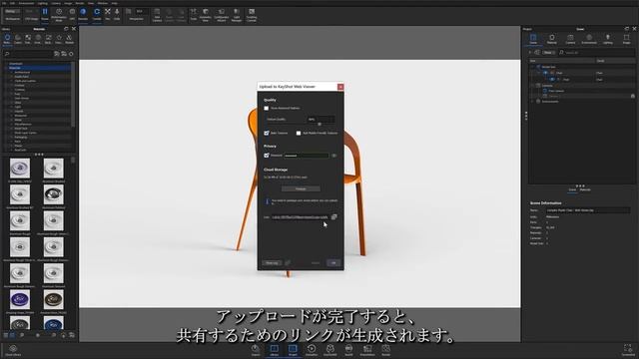Switch to Project Image tab

(x=626, y=39)
